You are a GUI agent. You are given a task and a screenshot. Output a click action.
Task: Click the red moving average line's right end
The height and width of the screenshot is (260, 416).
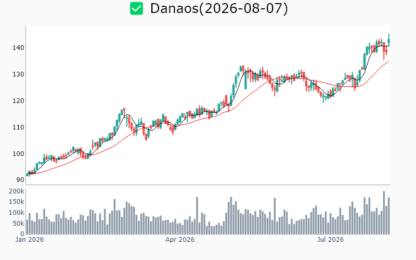pyautogui.click(x=388, y=61)
